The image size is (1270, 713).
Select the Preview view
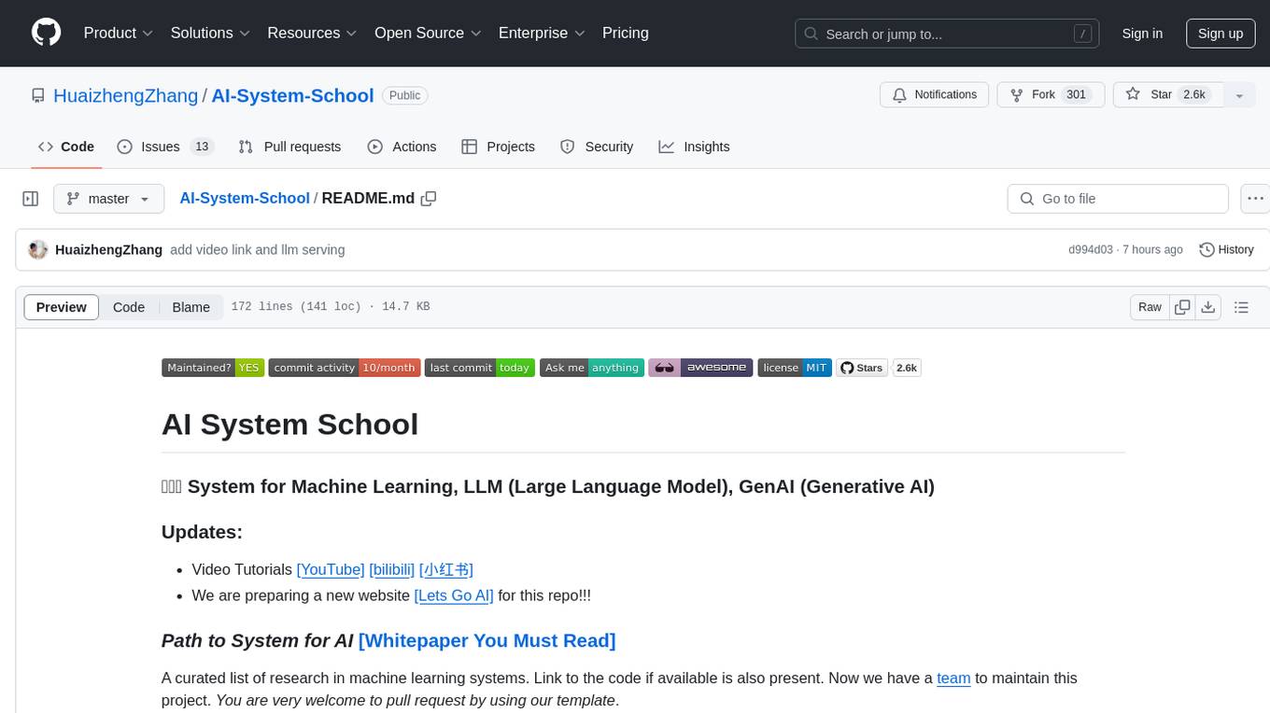(x=62, y=307)
